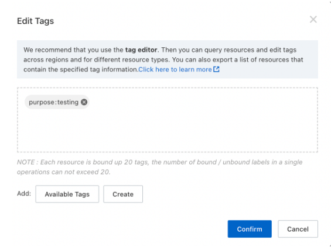
Task: Open the external link icon after learn more
Action: click(x=216, y=69)
